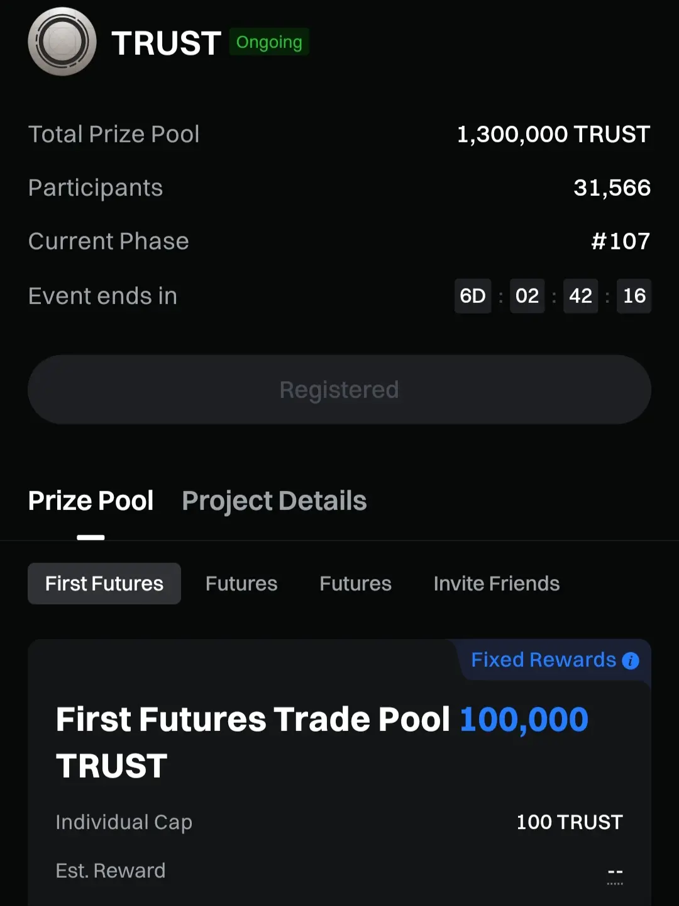Tap the 100 TRUST individual cap value

coord(569,822)
